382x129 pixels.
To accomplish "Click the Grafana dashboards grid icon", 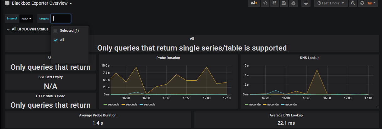I will pos(7,3).
